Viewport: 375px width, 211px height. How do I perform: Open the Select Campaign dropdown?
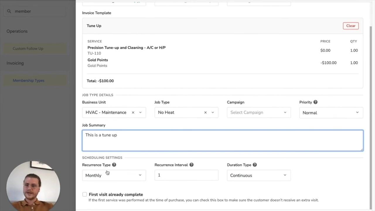click(259, 113)
